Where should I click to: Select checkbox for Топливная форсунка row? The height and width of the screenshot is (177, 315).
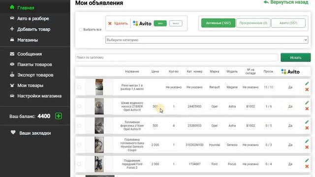[79, 126]
